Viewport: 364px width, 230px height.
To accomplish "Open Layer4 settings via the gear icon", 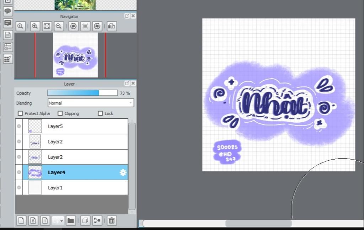I will click(x=123, y=172).
